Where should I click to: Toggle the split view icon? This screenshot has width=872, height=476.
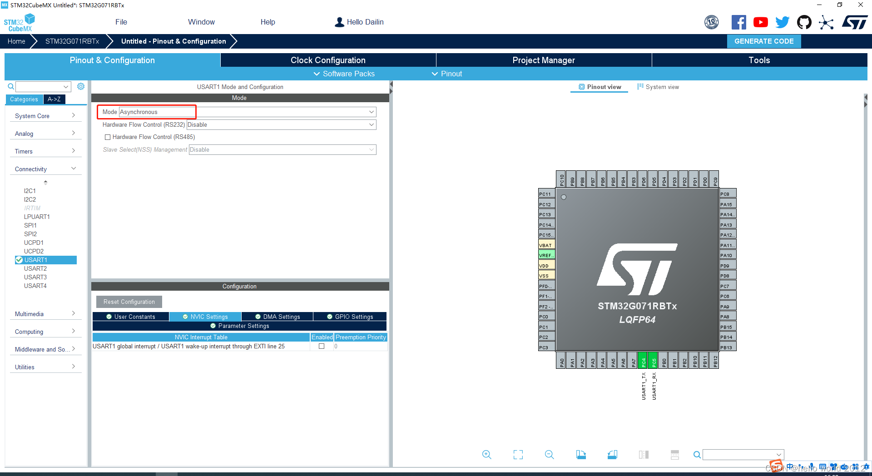(644, 455)
